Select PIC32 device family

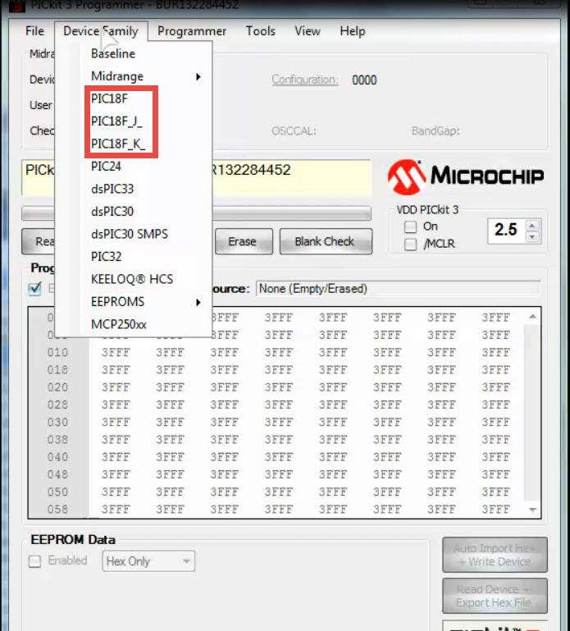coord(134,256)
